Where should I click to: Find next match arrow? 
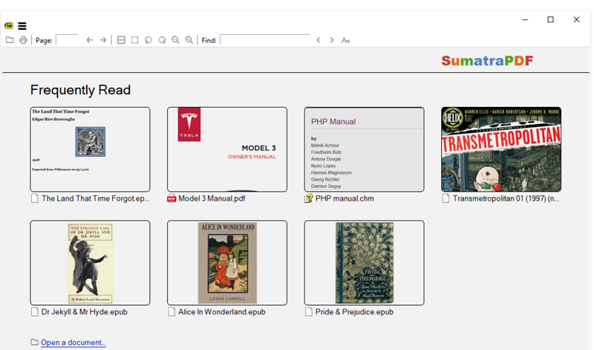(x=332, y=40)
